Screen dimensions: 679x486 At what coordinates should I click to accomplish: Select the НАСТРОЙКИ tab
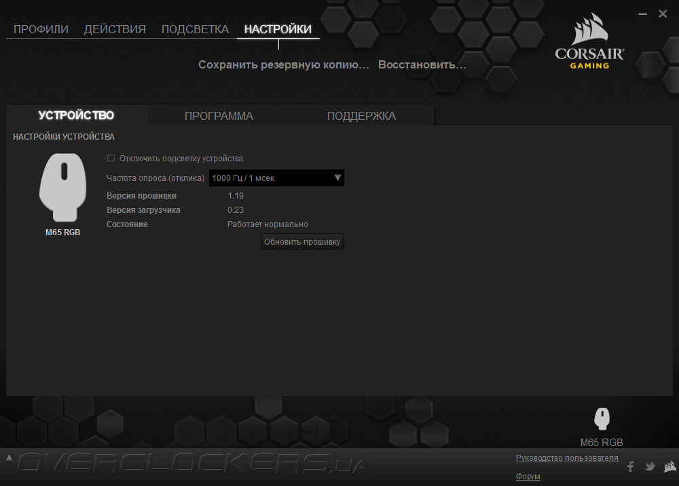point(278,29)
